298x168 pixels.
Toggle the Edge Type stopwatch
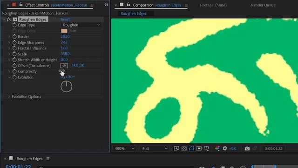14,25
